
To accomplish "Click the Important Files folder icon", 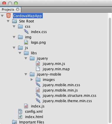I will (14, 122).
